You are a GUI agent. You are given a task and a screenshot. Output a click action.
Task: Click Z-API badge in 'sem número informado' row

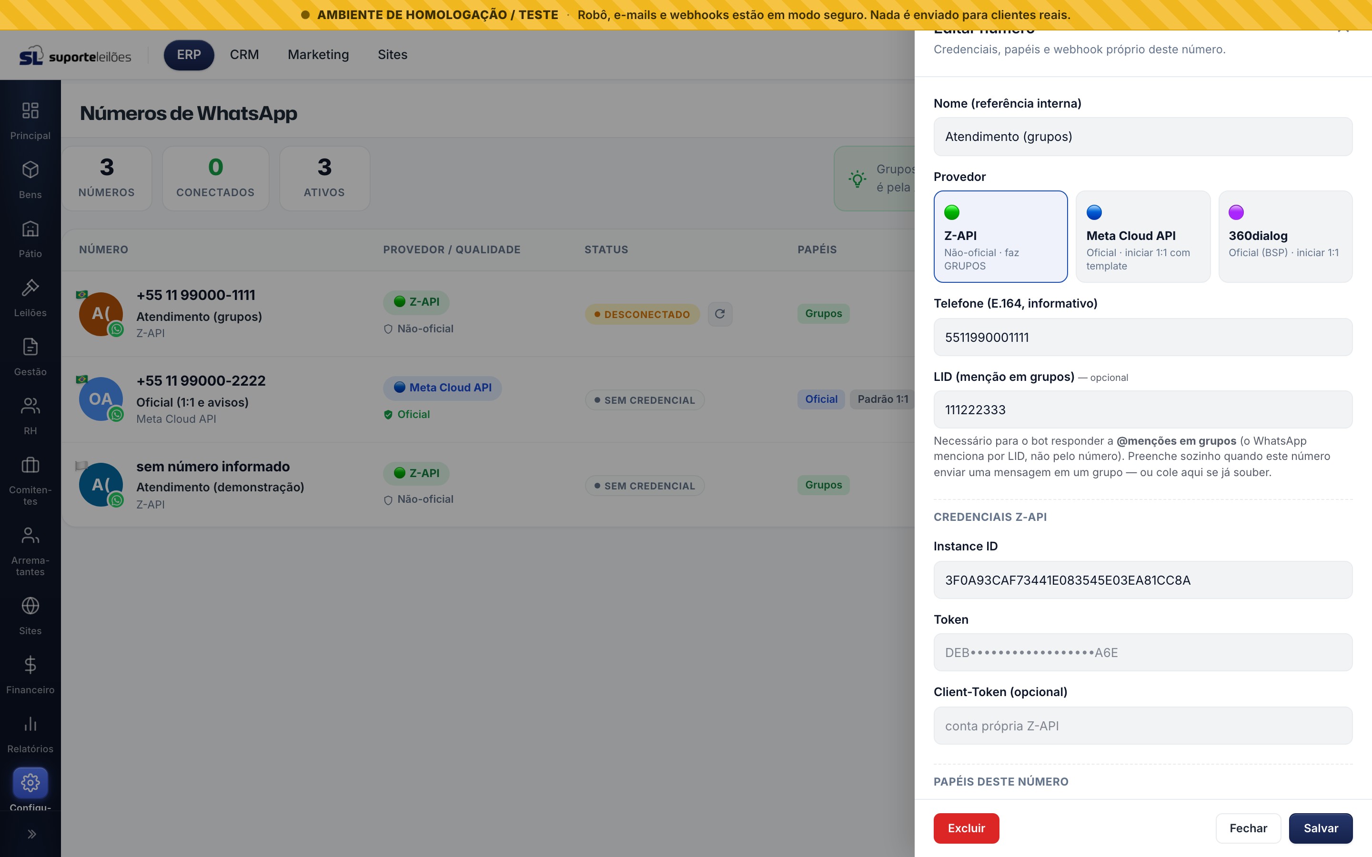[x=416, y=473]
